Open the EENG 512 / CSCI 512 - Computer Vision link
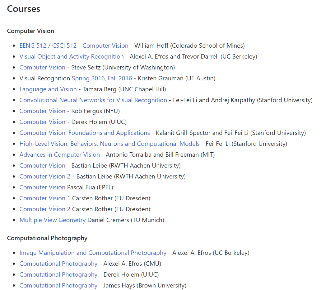Screen dimensions: 335x290 click(74, 45)
